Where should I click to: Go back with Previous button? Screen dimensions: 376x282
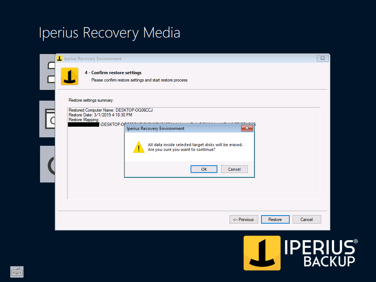[244, 220]
